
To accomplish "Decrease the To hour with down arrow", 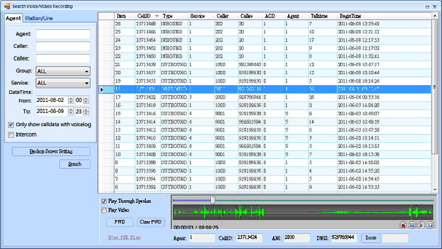I will click(86, 113).
